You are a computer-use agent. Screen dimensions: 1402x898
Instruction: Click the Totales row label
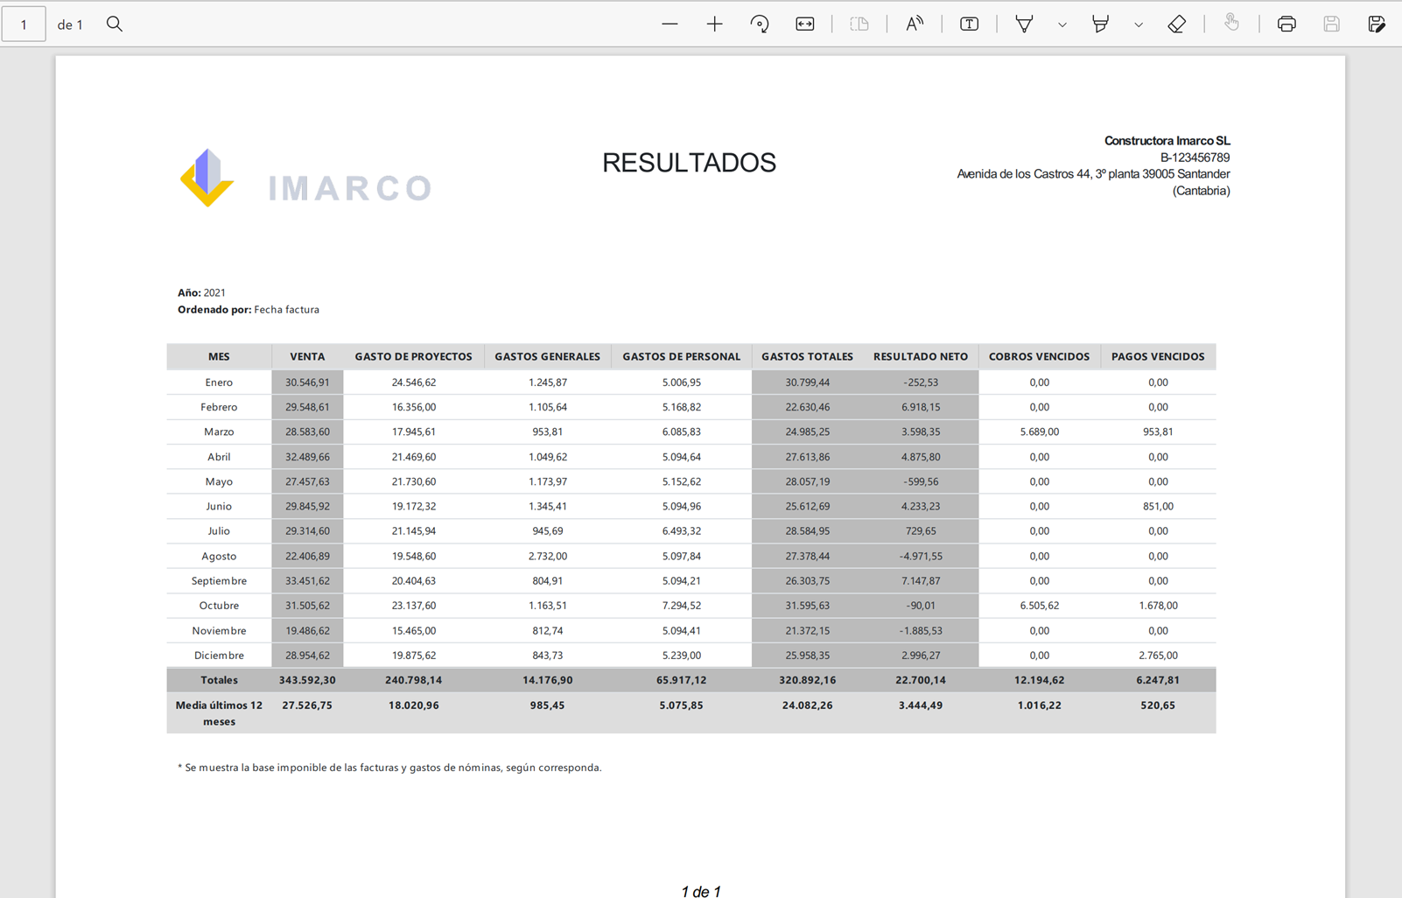[219, 680]
